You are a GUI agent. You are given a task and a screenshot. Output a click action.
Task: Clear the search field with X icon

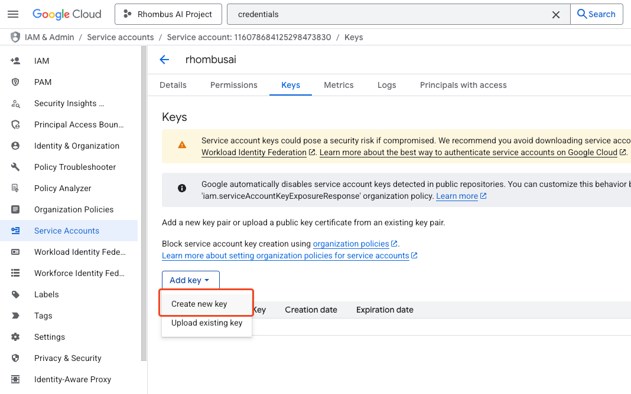click(x=555, y=15)
